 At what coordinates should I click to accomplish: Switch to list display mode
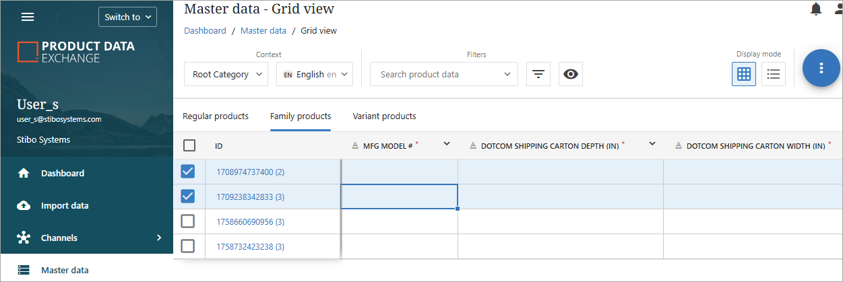tap(774, 74)
